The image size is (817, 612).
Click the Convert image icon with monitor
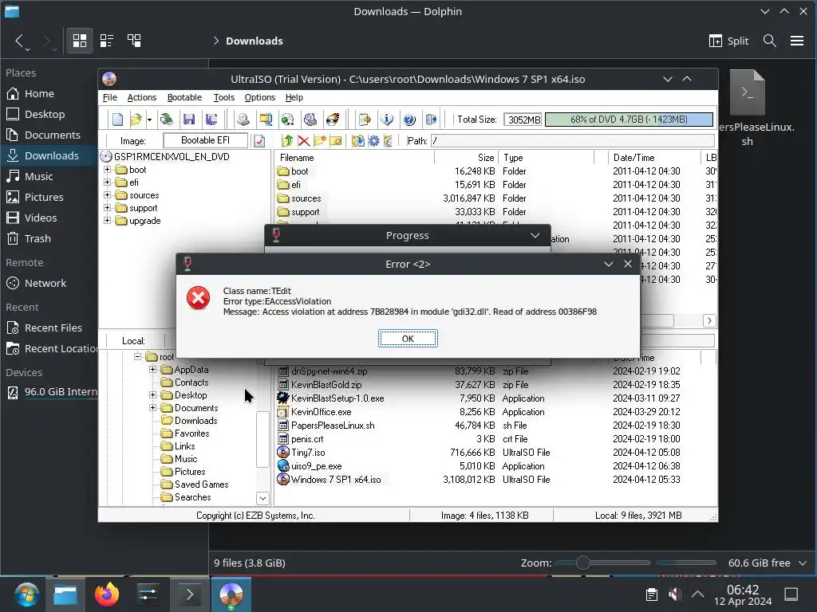266,120
